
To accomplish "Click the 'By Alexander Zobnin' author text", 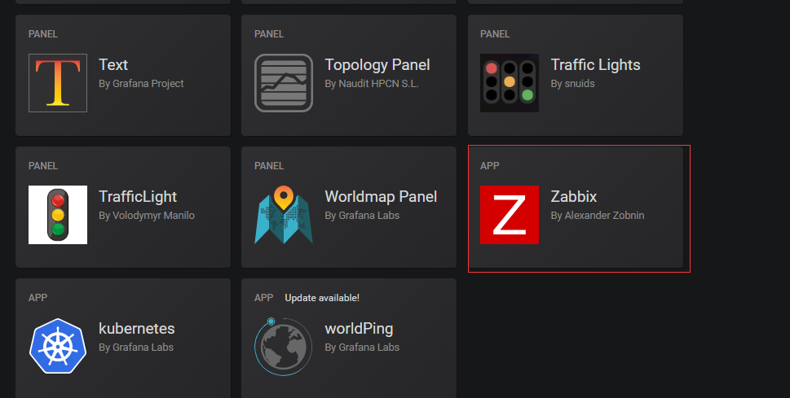I will (x=598, y=216).
